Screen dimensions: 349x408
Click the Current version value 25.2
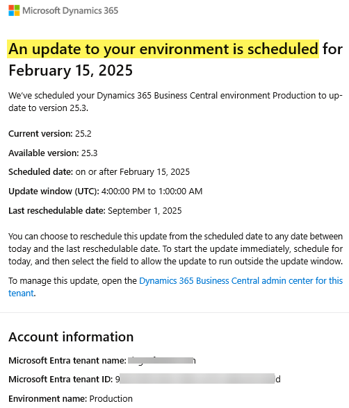pos(83,133)
